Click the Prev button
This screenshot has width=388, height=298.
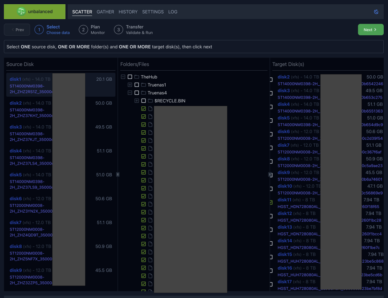[x=17, y=30]
